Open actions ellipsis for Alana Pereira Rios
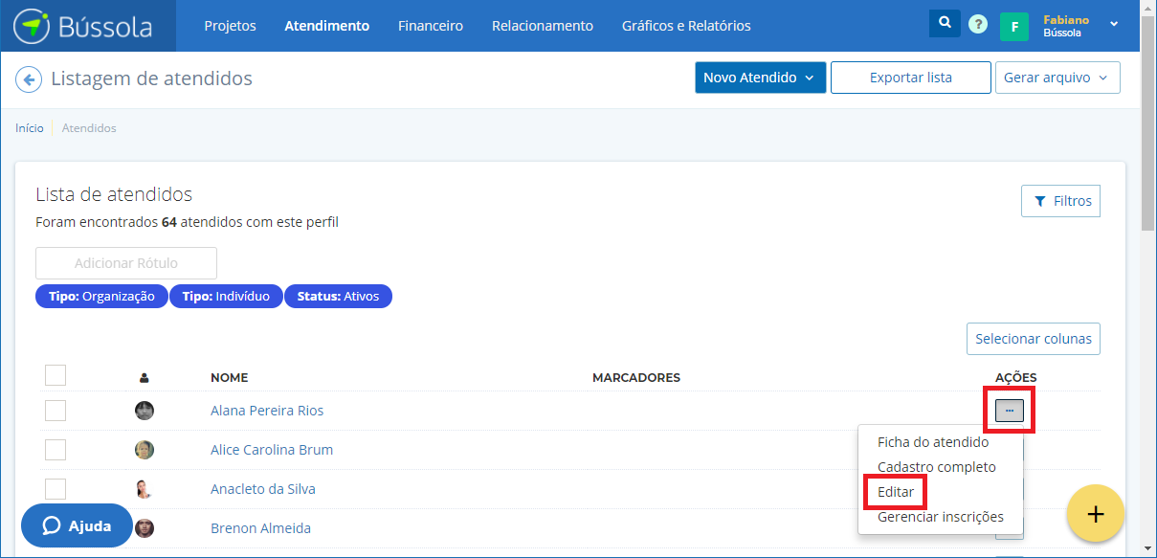 [1010, 411]
